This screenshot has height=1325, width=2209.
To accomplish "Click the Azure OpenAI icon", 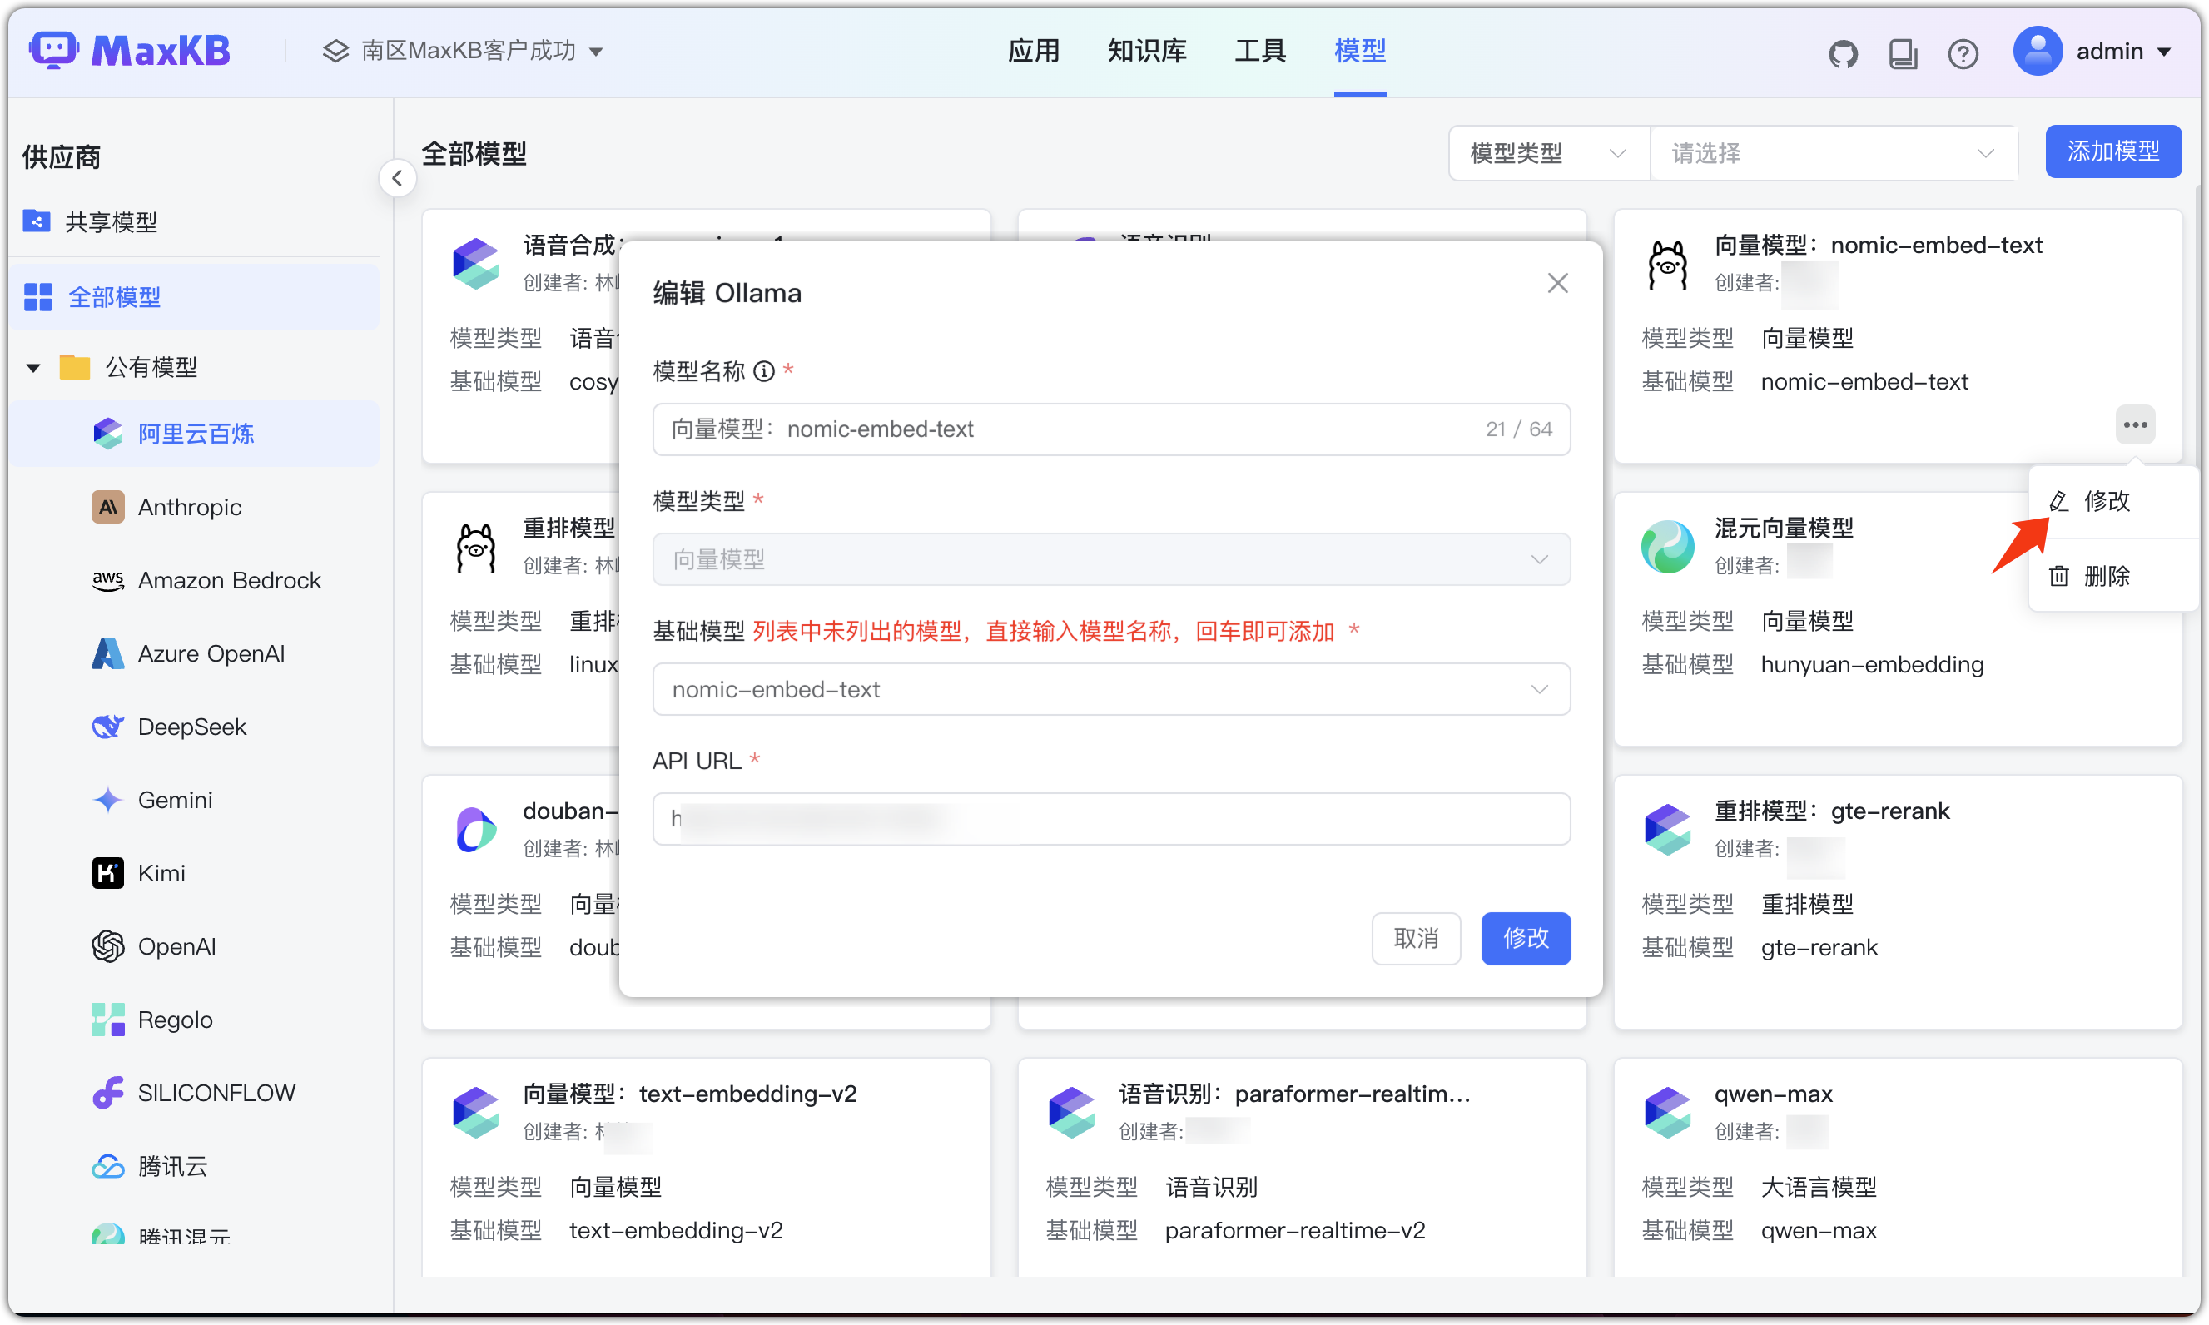I will coord(108,653).
